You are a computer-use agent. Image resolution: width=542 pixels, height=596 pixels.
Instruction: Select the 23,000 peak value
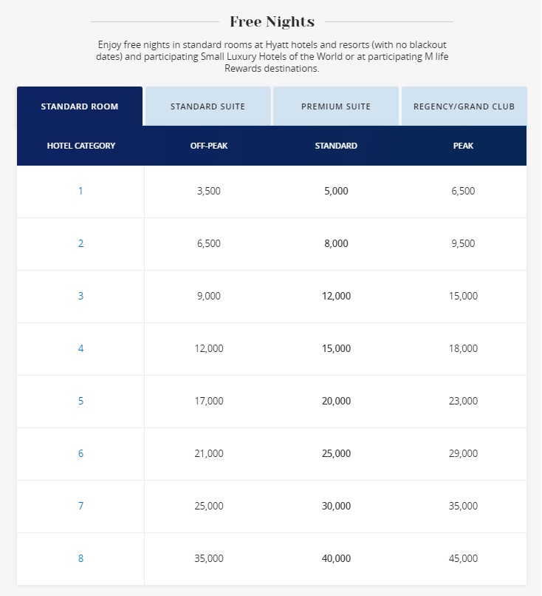(463, 401)
